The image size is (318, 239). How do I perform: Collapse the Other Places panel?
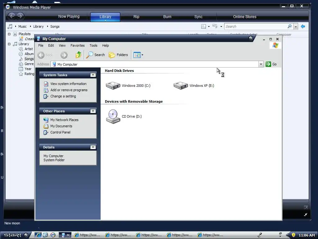point(93,111)
